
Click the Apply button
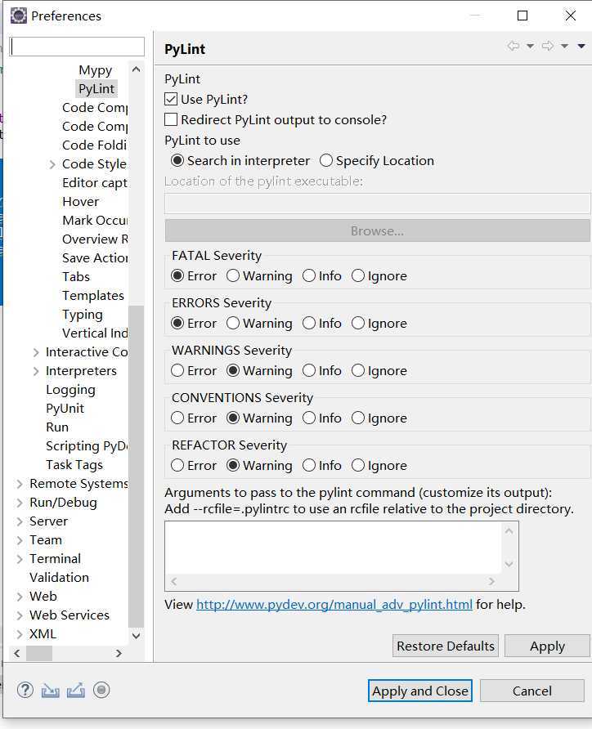click(x=547, y=646)
